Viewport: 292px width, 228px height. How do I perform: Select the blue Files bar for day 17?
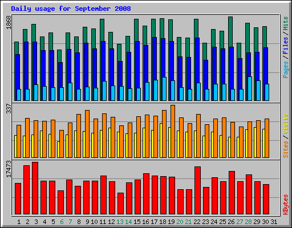155,59
